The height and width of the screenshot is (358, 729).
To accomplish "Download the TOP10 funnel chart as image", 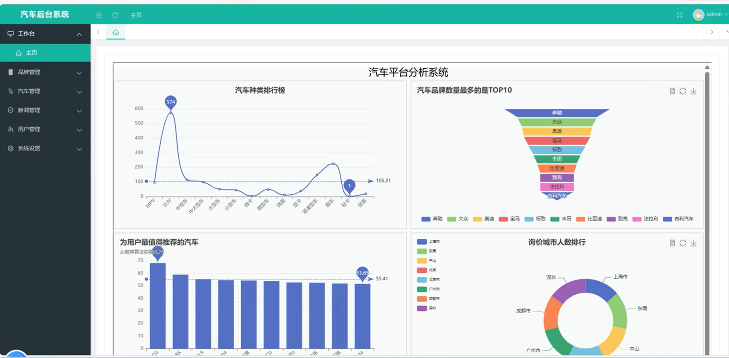I will click(x=693, y=91).
